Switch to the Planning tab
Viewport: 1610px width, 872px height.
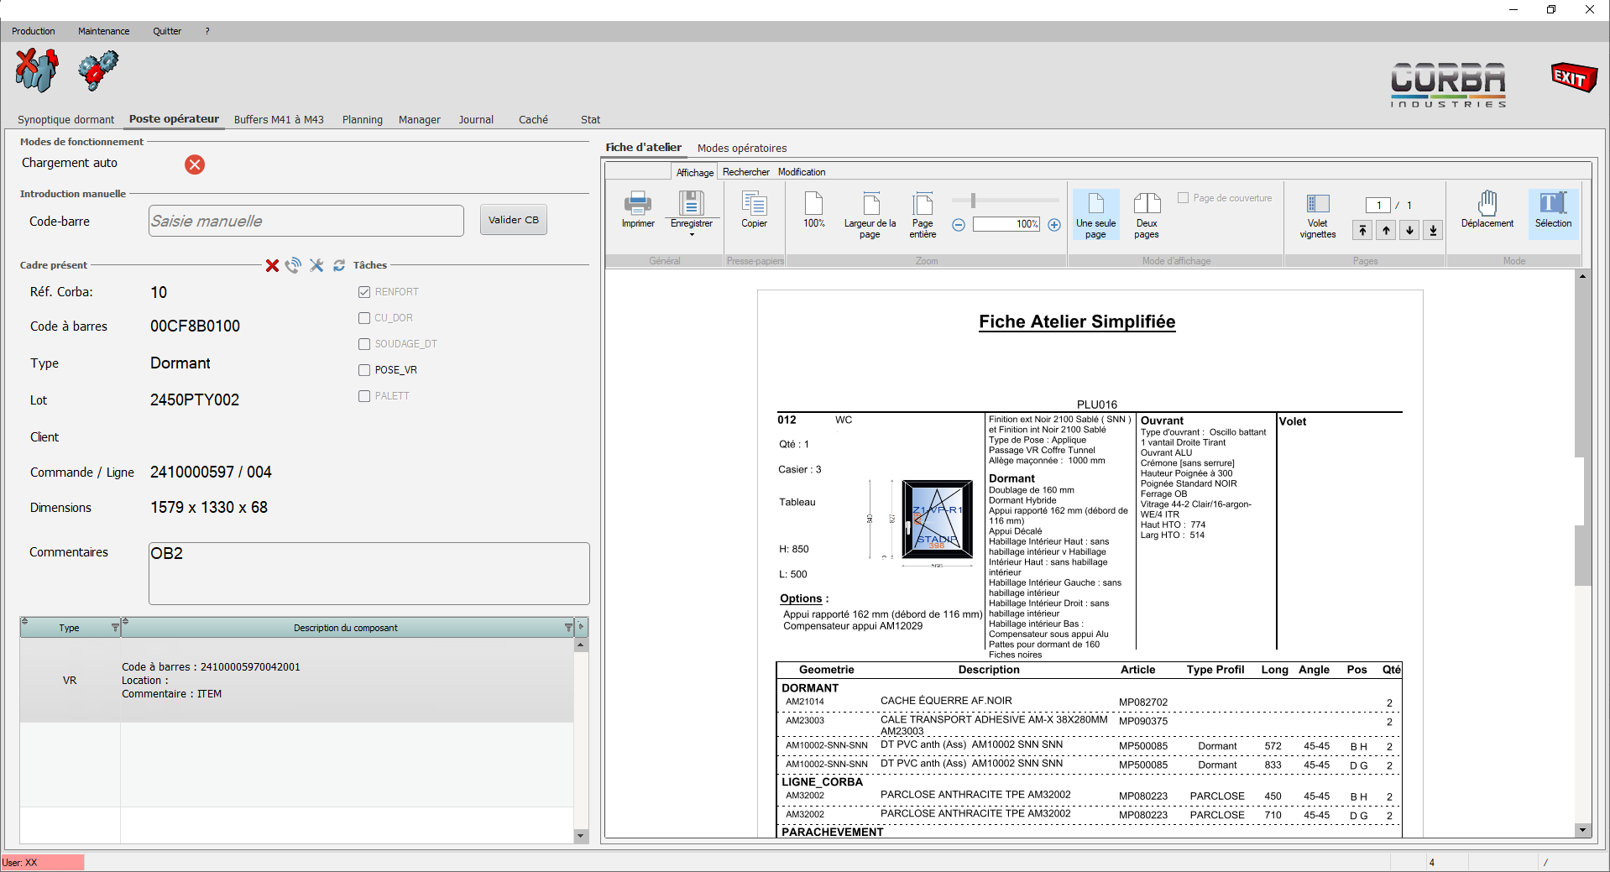(x=362, y=120)
